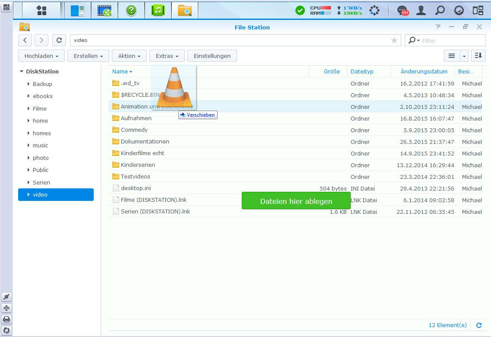491x337 pixels.
Task: Click the printer icon in the left sidebar
Action: point(6,319)
